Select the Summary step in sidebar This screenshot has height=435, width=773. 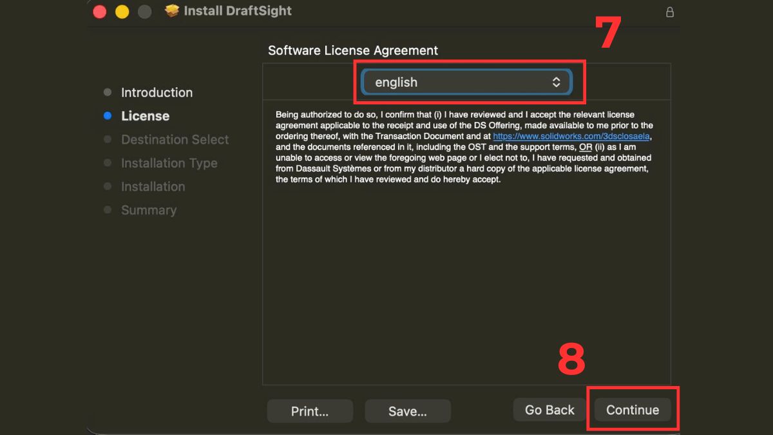tap(148, 210)
